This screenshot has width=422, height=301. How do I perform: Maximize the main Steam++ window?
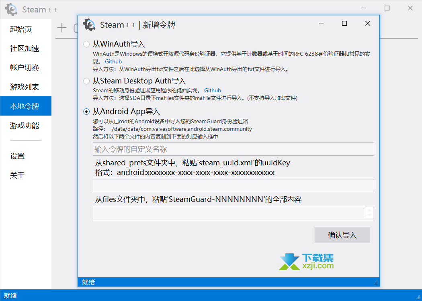pyautogui.click(x=387, y=8)
